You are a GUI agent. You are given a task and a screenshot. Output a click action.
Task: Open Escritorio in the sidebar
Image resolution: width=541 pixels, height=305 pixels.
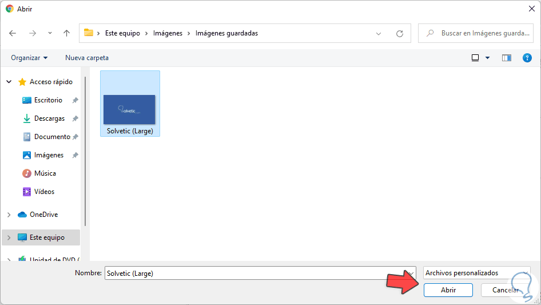[x=48, y=100]
